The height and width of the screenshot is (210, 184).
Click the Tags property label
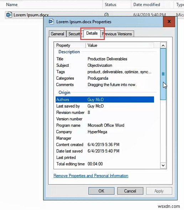click(61, 72)
